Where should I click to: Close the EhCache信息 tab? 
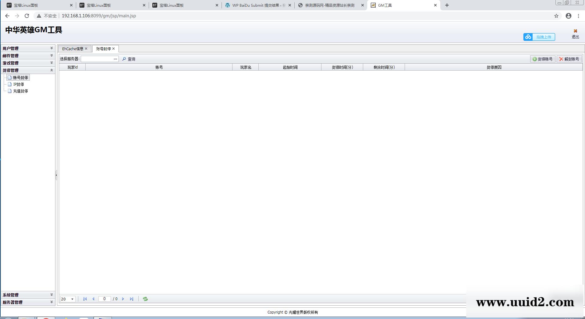pos(86,49)
